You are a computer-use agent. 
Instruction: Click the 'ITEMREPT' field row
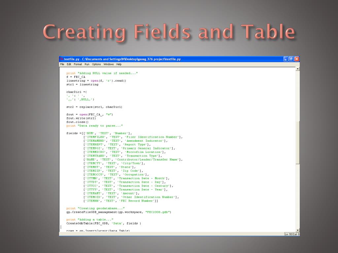pos(117,145)
